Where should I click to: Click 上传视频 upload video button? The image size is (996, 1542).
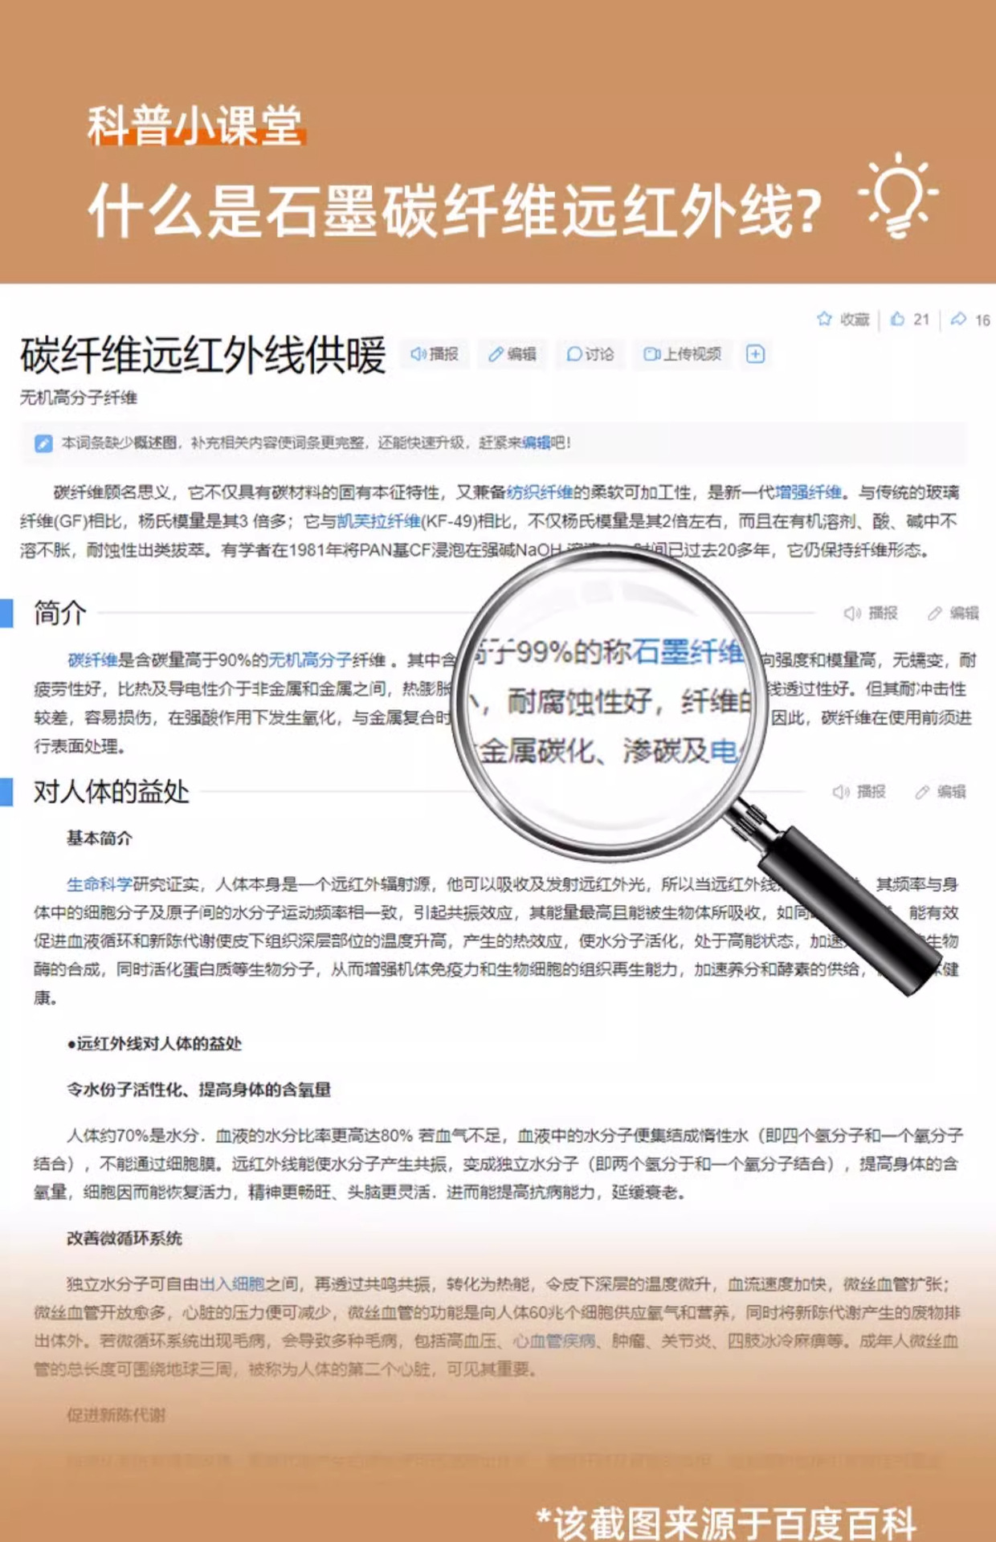(x=682, y=354)
